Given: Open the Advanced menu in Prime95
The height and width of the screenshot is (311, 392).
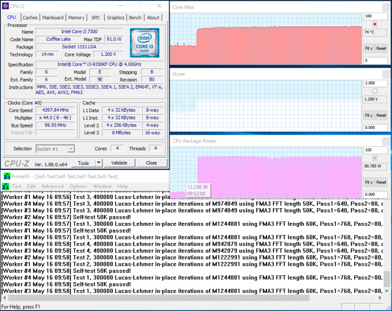Looking at the screenshot, I should point(52,186).
